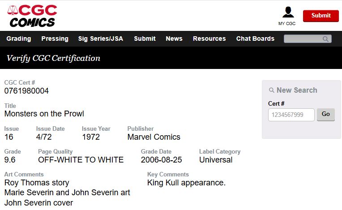Open the MY CGC account icon

tap(288, 13)
